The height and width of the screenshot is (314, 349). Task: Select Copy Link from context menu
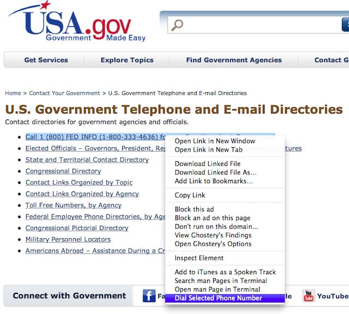[225, 195]
